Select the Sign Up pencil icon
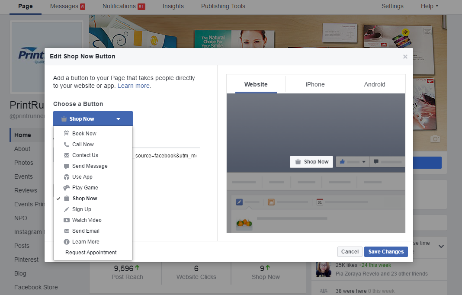462x295 pixels. point(67,209)
